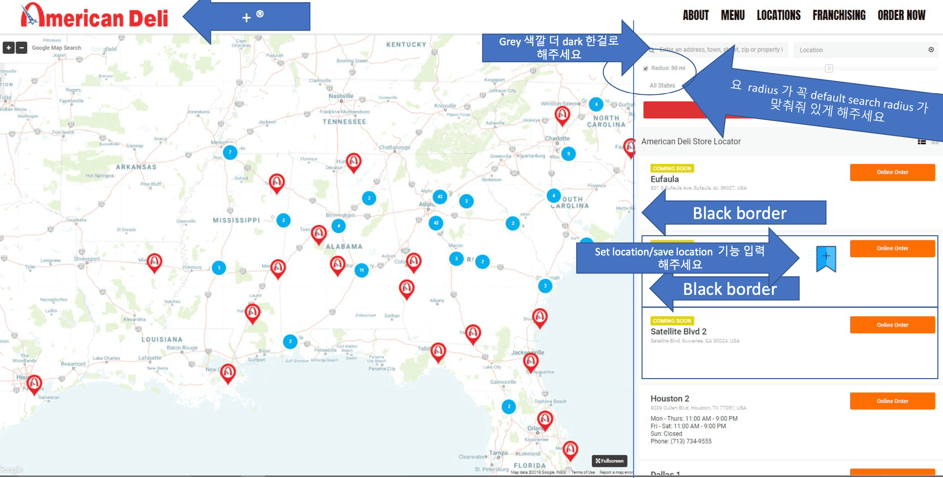Click the cluster marker labeled 11
Viewport: 943px width, 478px height.
point(362,270)
